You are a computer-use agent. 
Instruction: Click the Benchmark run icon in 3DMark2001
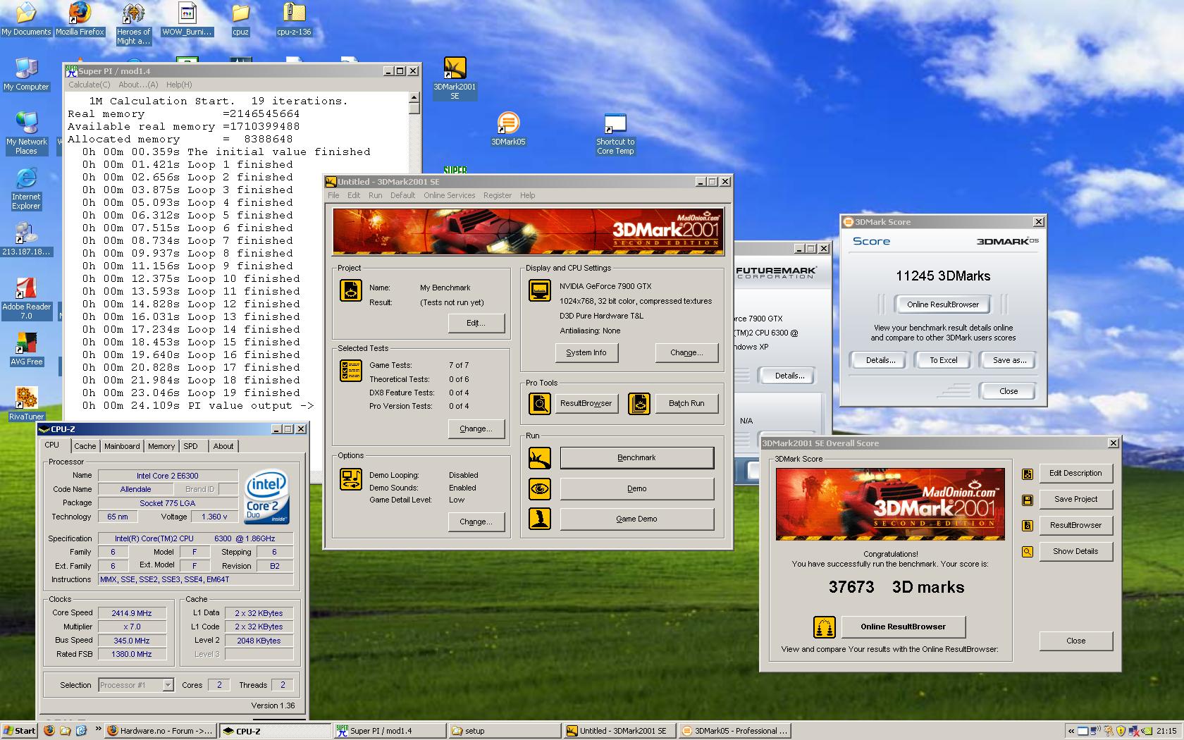pyautogui.click(x=540, y=458)
